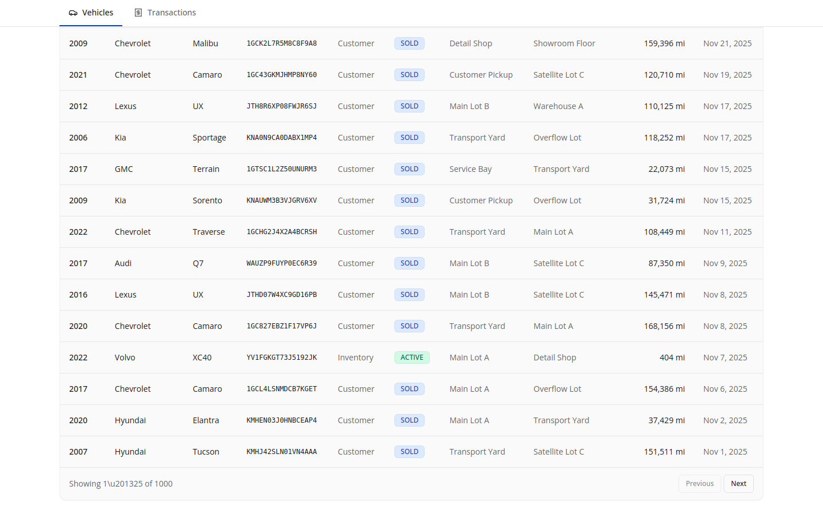Select VIN WAUZP9FUYP0EC6R39
Viewport: 823px width, 514px height.
point(282,263)
